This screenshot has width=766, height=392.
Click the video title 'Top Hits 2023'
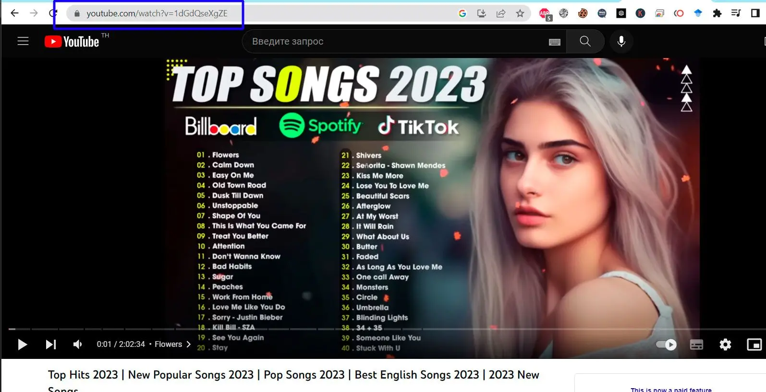[293, 381]
